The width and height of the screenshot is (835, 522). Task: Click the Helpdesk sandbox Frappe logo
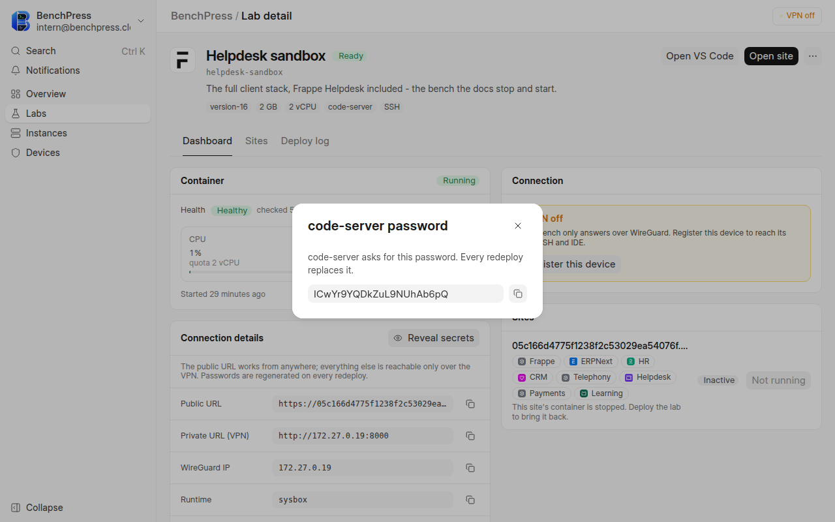[183, 60]
